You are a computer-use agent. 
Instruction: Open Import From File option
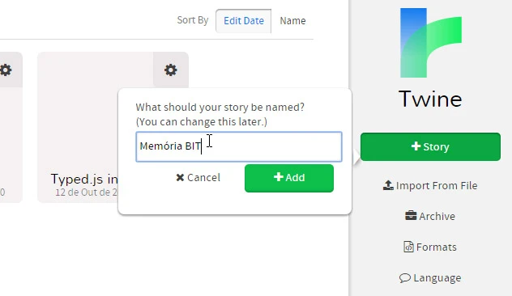click(430, 185)
